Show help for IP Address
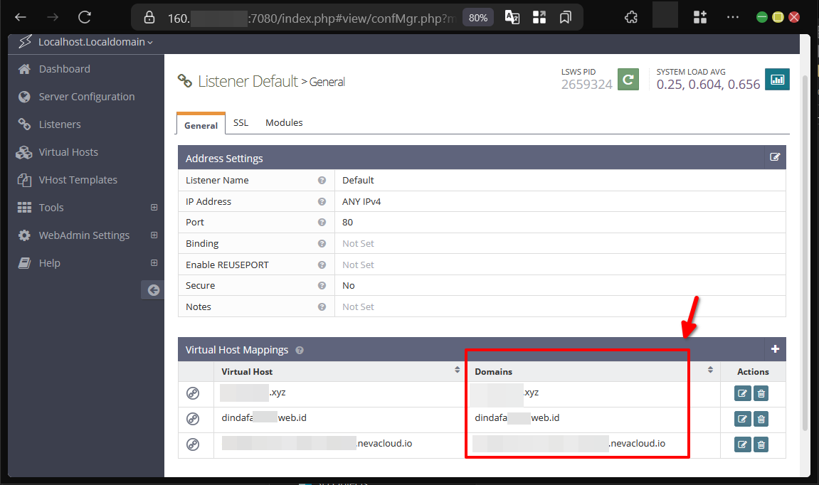 322,201
